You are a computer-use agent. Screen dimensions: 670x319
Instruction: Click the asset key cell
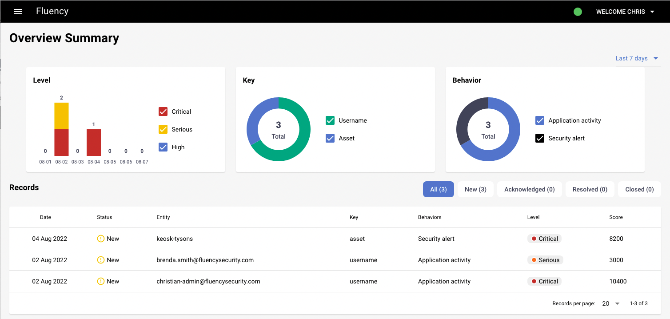click(357, 239)
